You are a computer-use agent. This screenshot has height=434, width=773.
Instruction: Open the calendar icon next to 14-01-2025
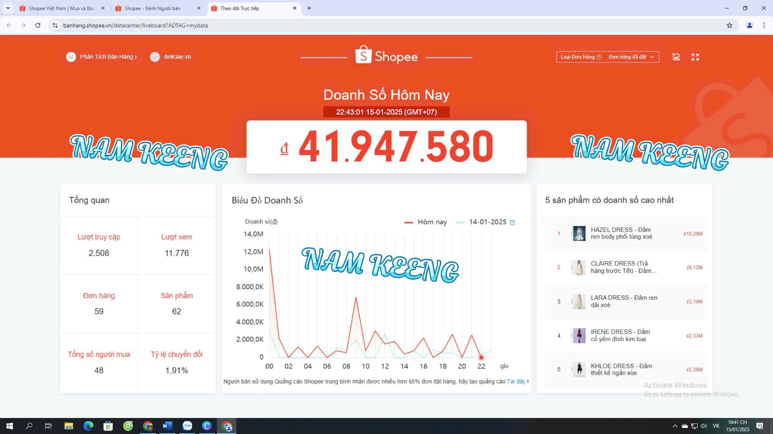click(512, 222)
